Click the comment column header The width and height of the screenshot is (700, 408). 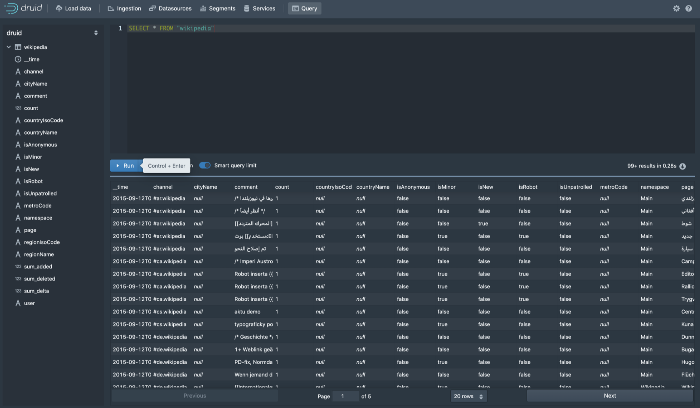click(x=253, y=187)
